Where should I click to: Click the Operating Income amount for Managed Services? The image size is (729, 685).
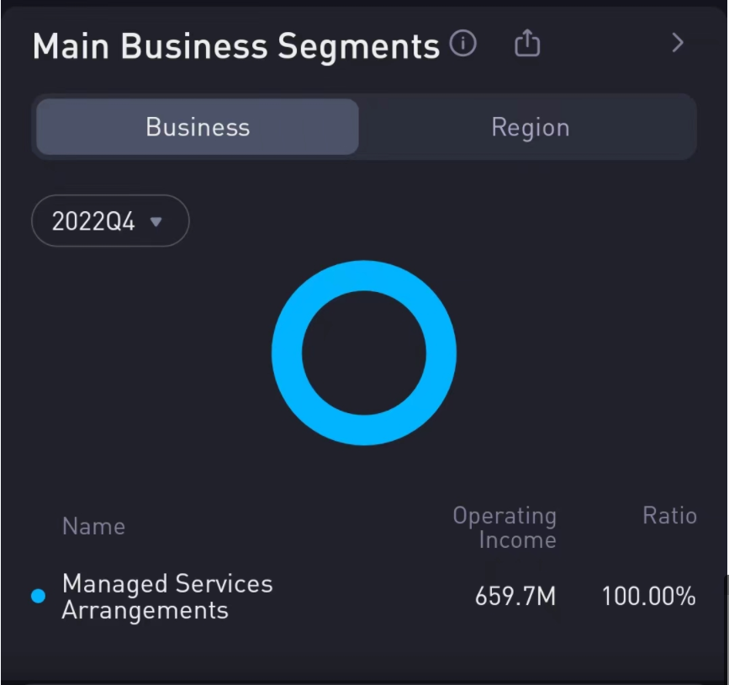point(515,597)
